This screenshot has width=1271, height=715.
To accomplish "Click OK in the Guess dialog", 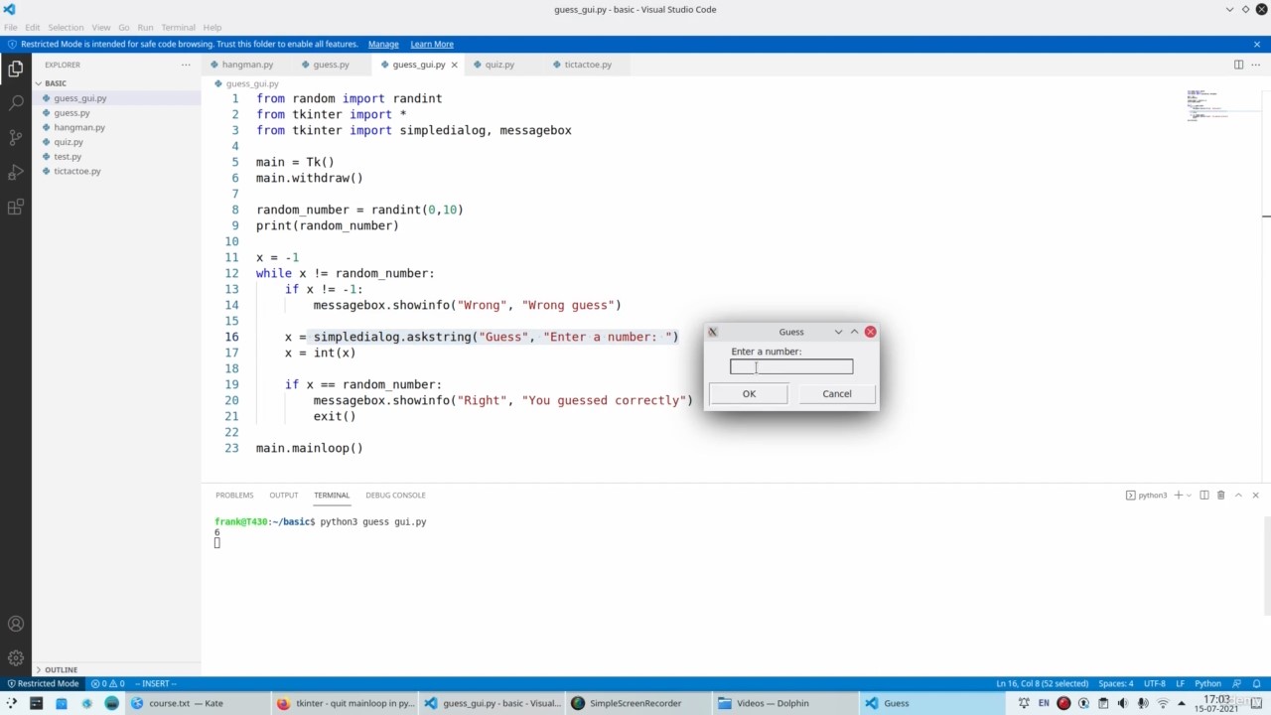I will [749, 394].
